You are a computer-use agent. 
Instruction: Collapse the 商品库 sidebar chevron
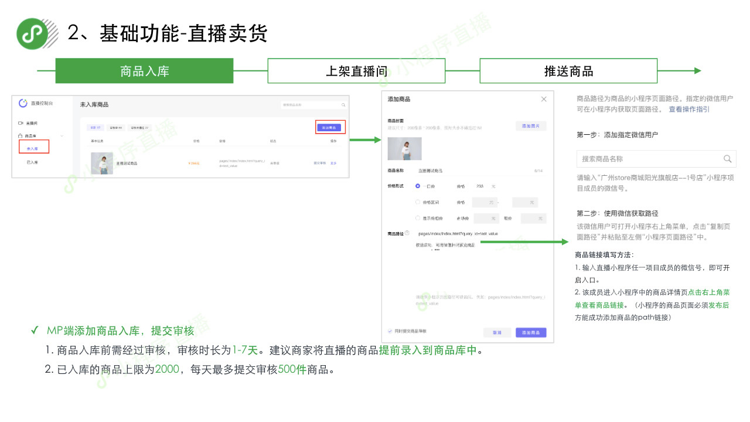[x=62, y=136]
